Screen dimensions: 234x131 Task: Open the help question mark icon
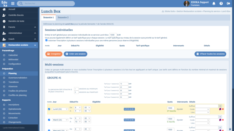pos(221,3)
